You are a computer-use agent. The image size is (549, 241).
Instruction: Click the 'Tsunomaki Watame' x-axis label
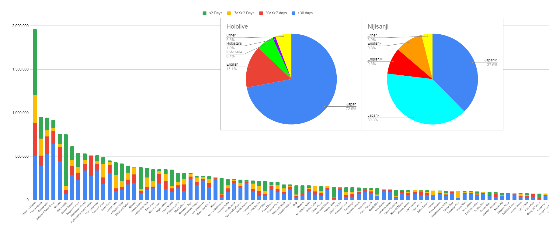click(x=233, y=210)
